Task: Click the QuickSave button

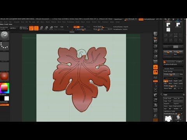Action: pos(118,19)
